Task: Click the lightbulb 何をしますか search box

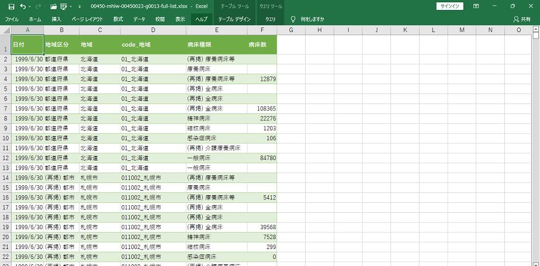Action: click(308, 19)
